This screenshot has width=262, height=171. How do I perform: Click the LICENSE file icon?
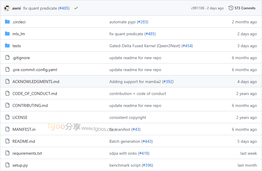[7, 117]
